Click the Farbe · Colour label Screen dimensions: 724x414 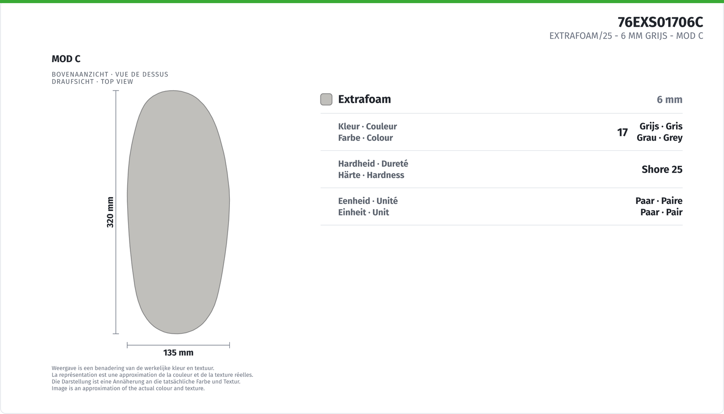(365, 138)
